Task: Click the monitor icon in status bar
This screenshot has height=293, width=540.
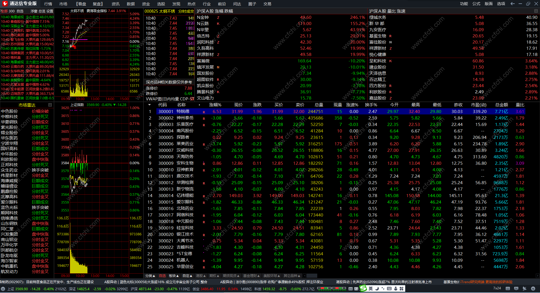Action: (x=516, y=289)
